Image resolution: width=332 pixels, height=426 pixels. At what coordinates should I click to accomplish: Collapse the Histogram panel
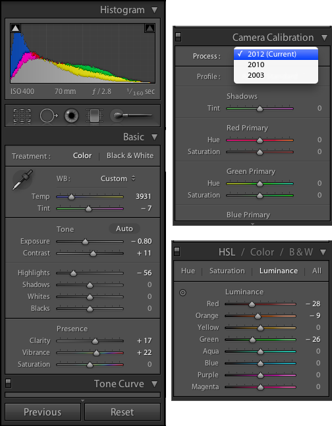(154, 10)
